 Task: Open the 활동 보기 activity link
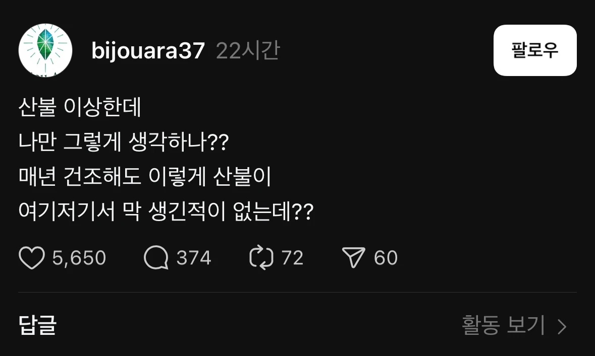pos(503,325)
